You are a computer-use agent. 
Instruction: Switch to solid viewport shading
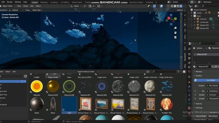[175, 6]
